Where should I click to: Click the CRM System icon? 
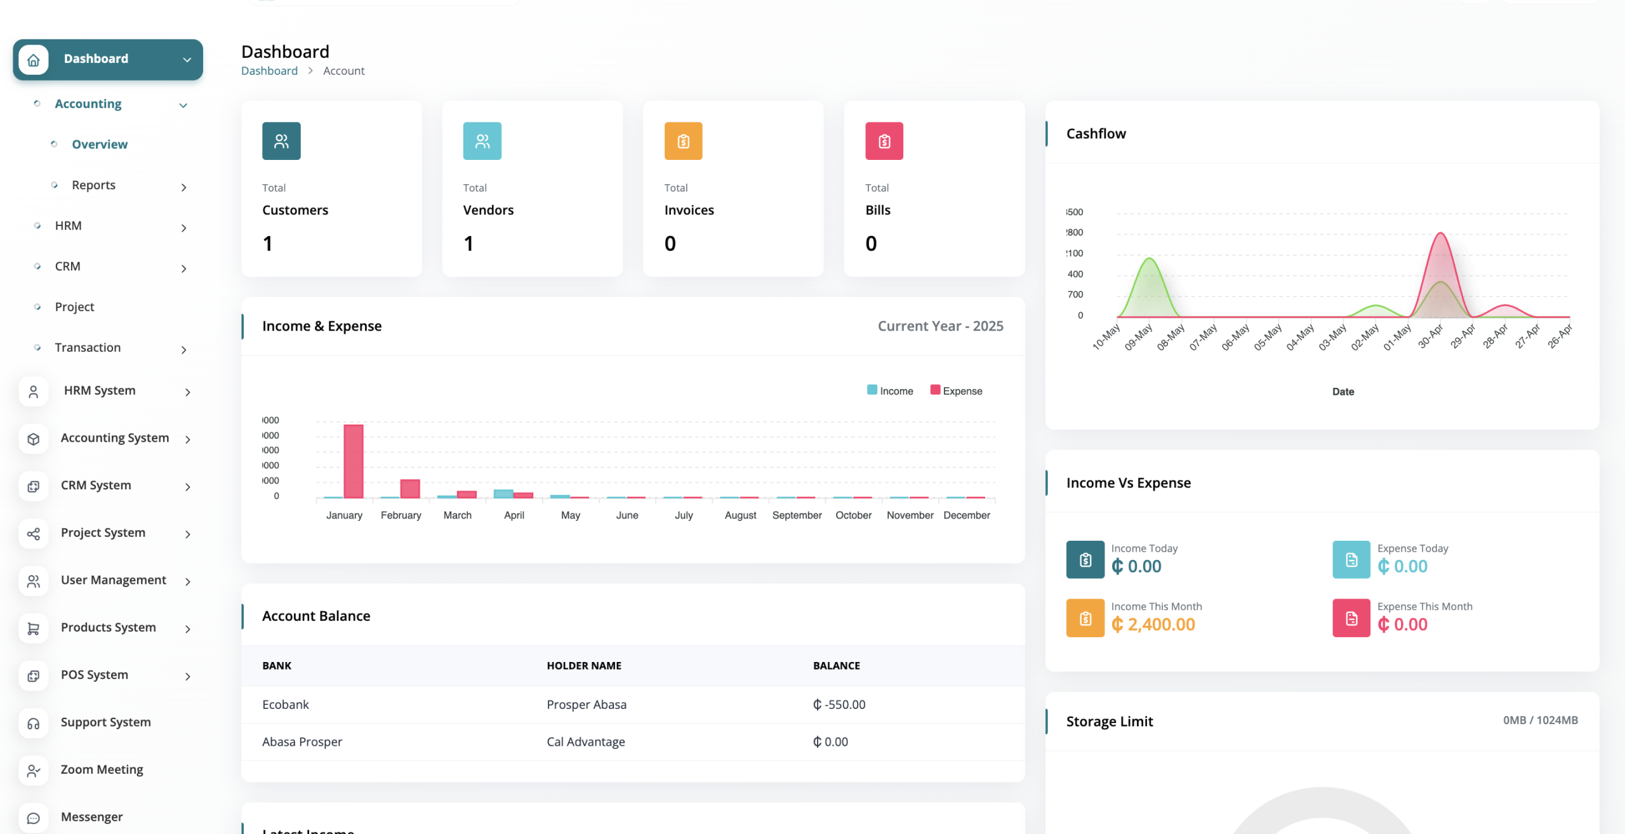coord(34,486)
